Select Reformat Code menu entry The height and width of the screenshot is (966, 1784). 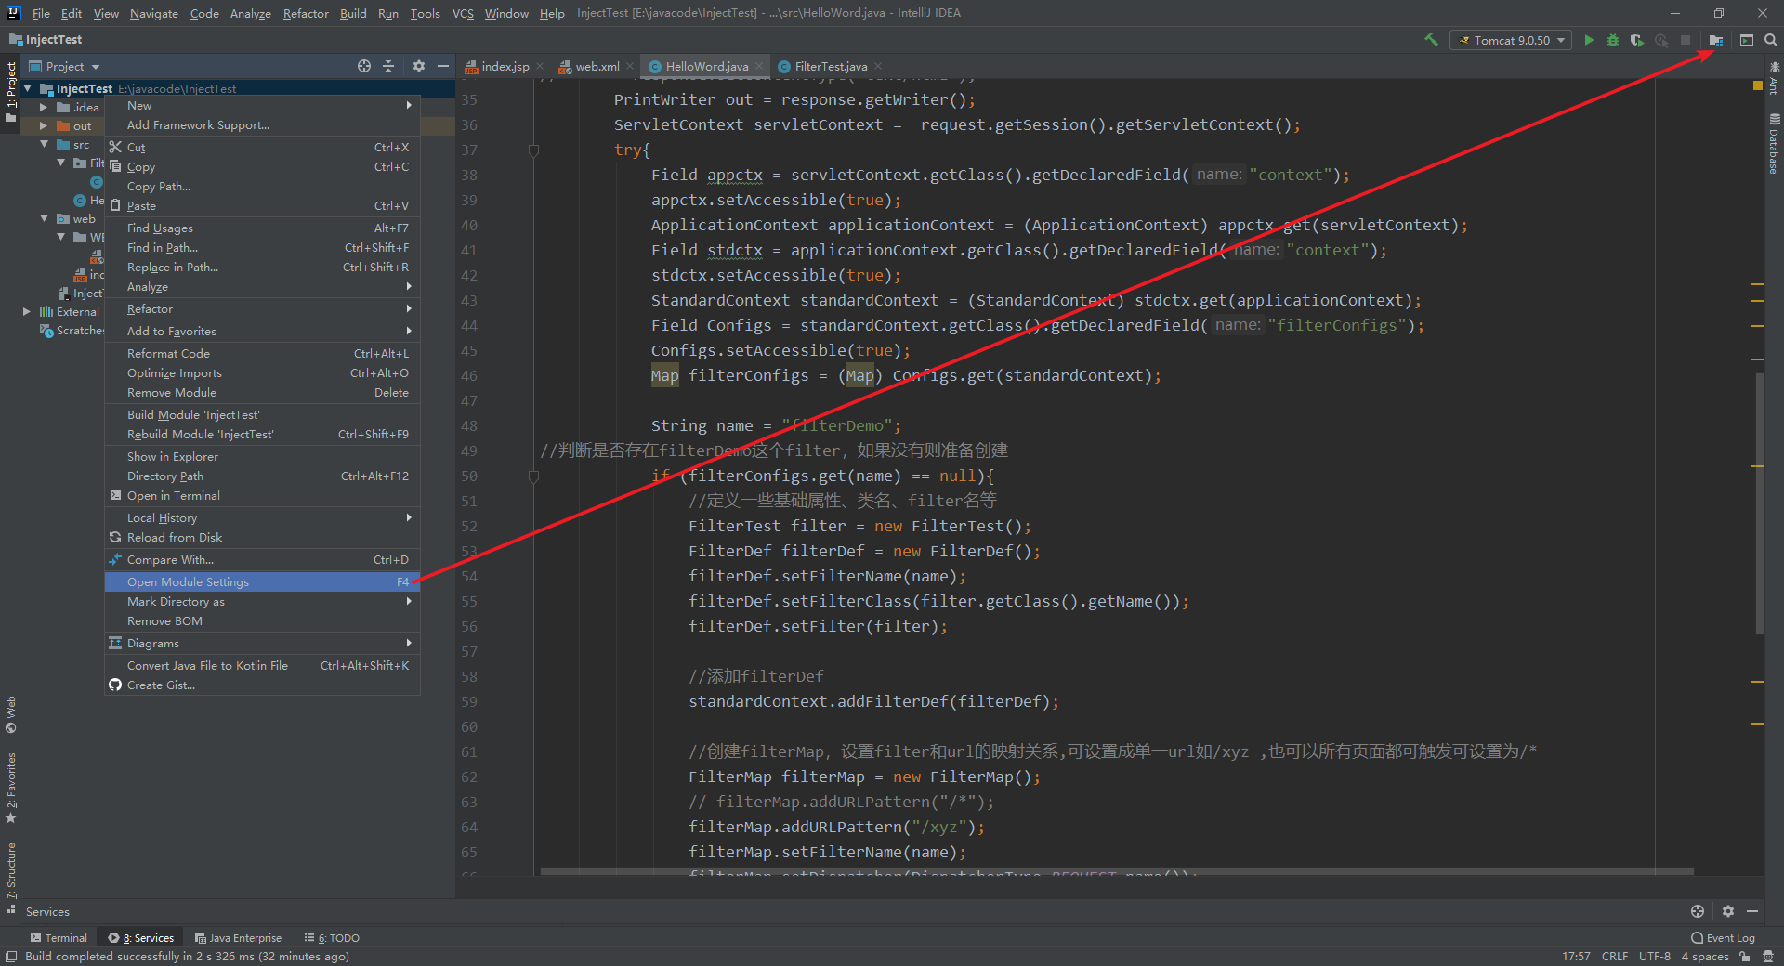[x=262, y=353]
